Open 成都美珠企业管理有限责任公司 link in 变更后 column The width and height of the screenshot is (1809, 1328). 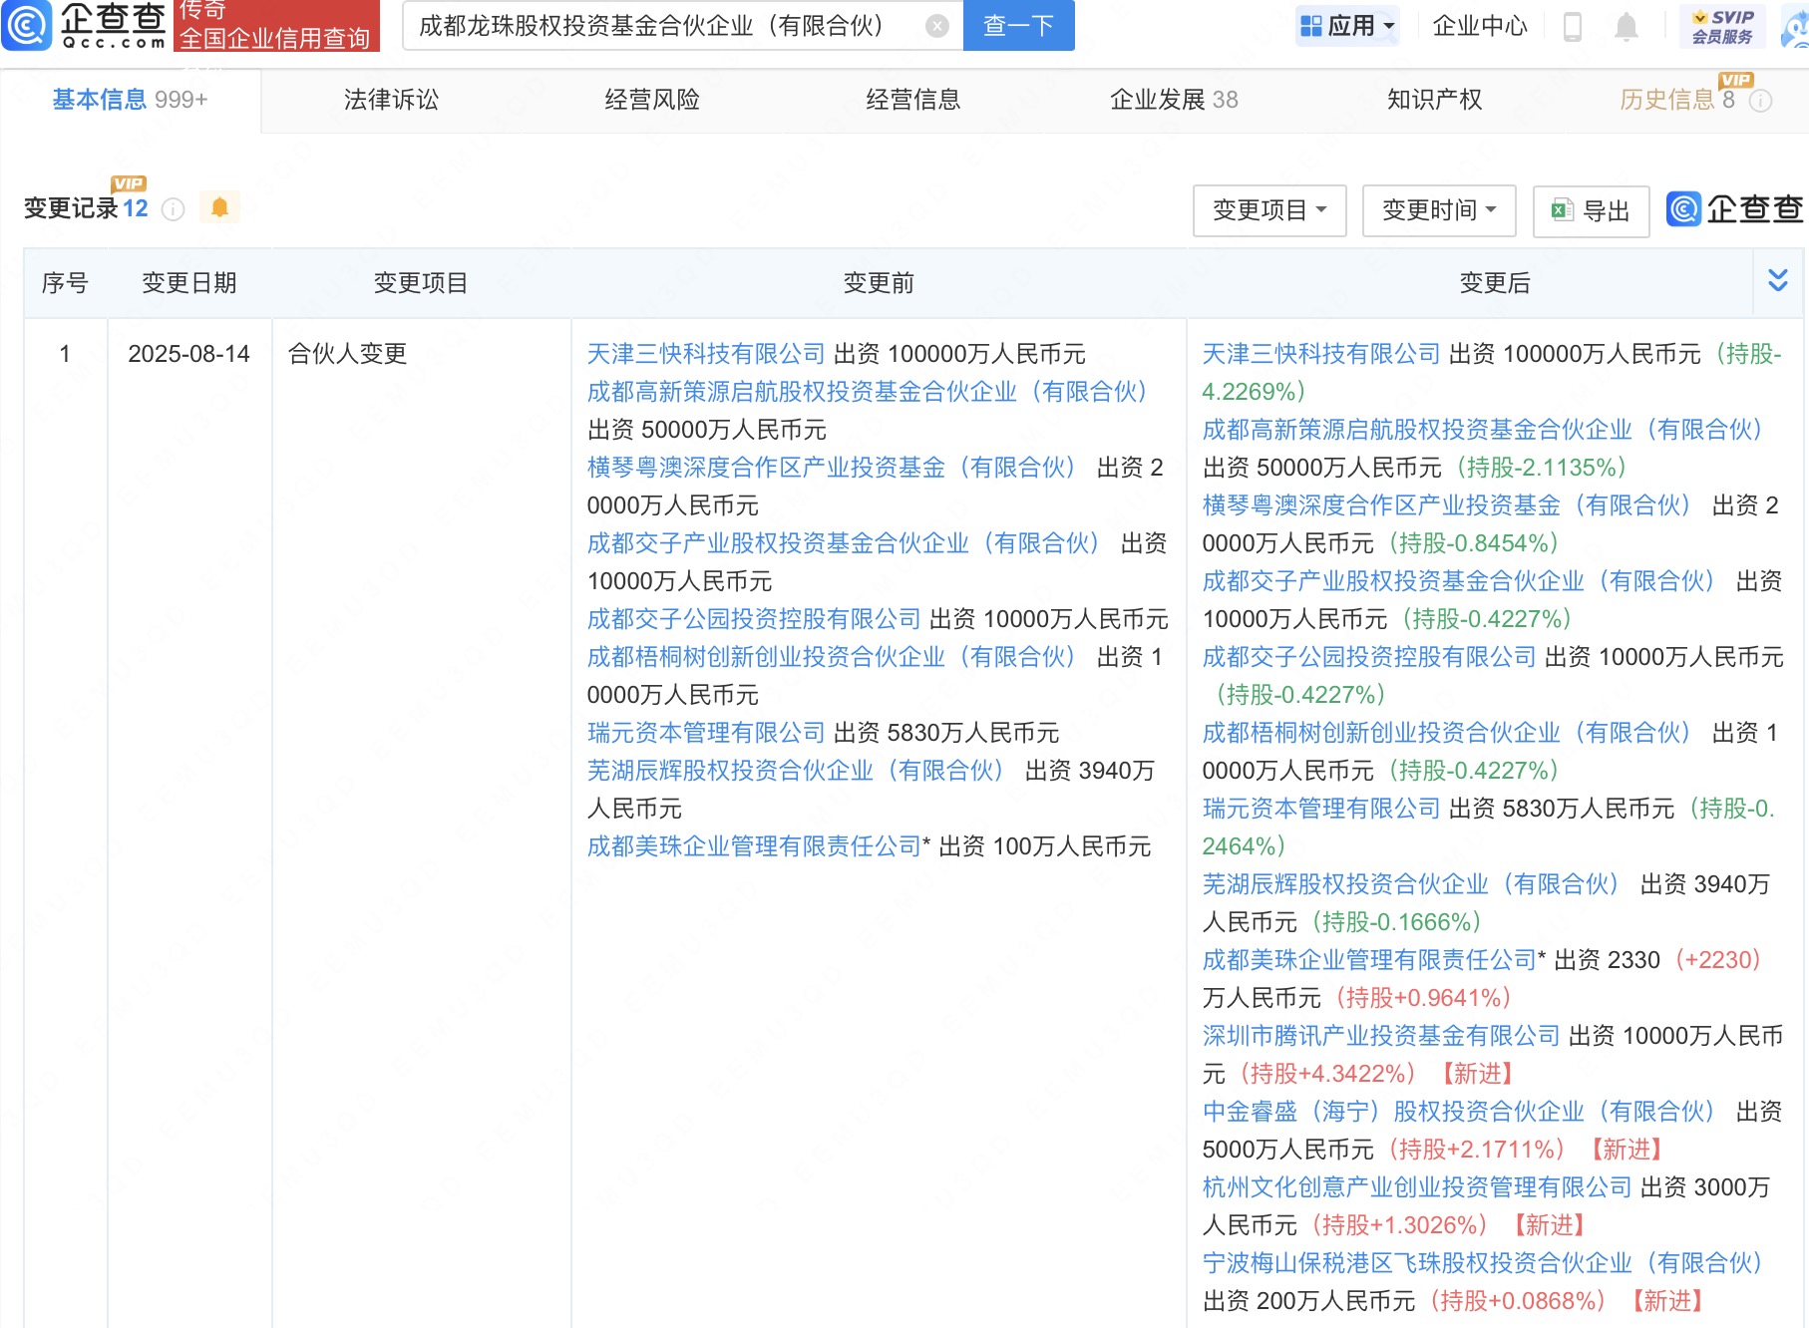tap(1369, 960)
